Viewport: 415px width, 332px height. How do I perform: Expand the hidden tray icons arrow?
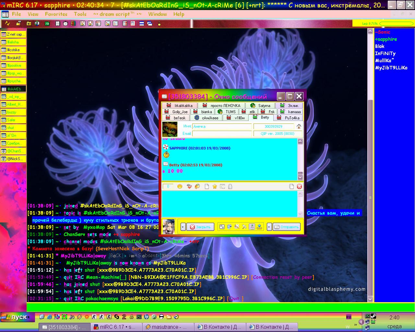361,322
